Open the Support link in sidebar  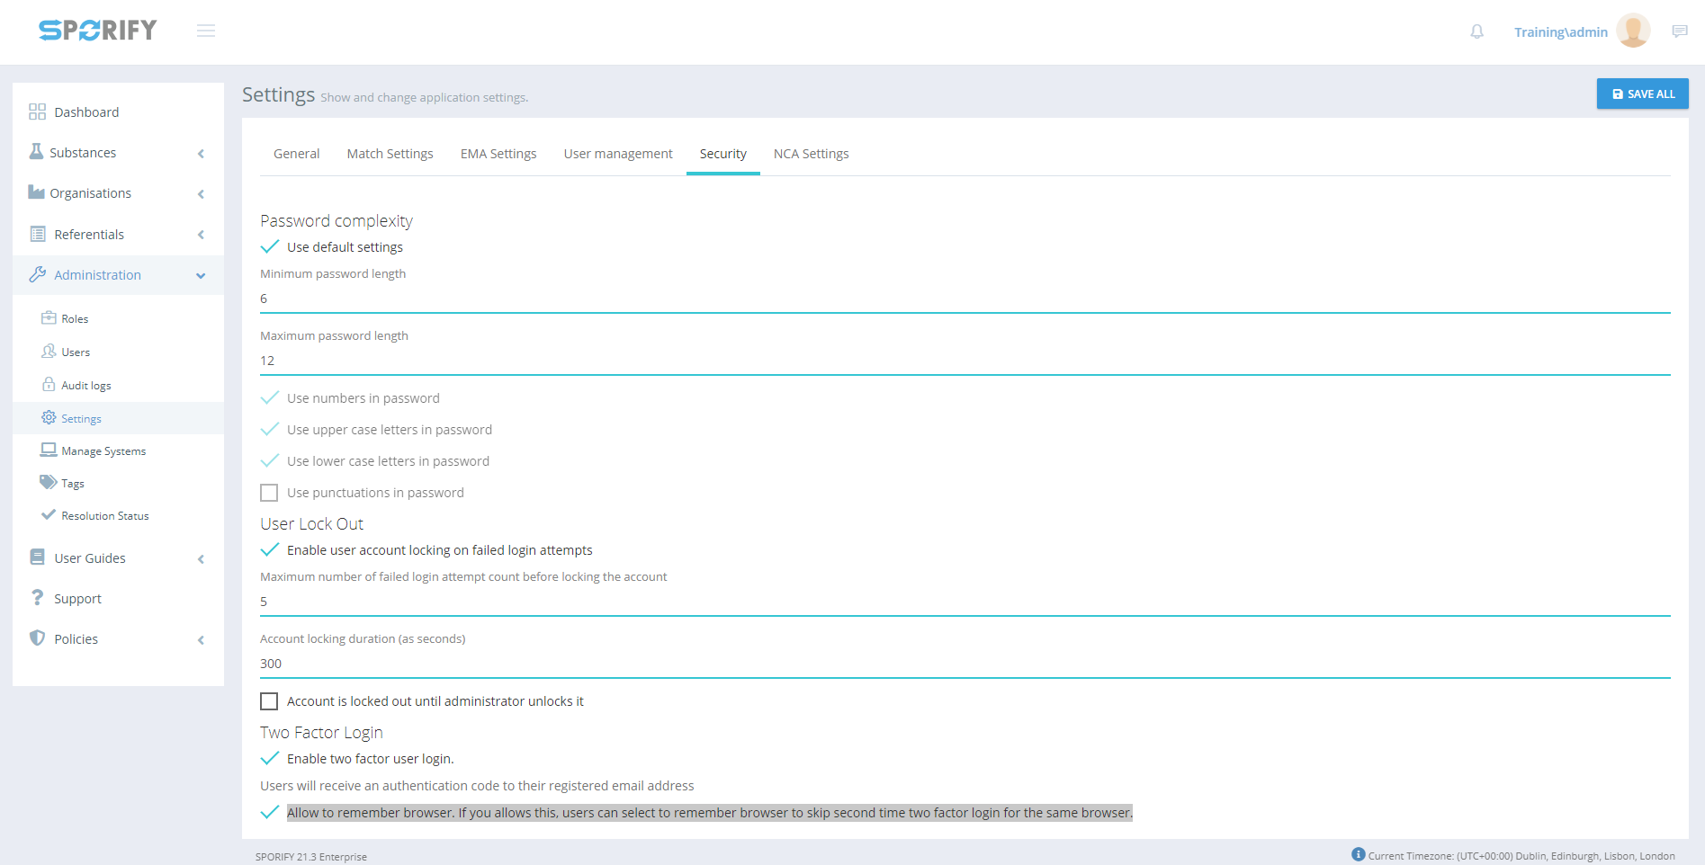77,599
